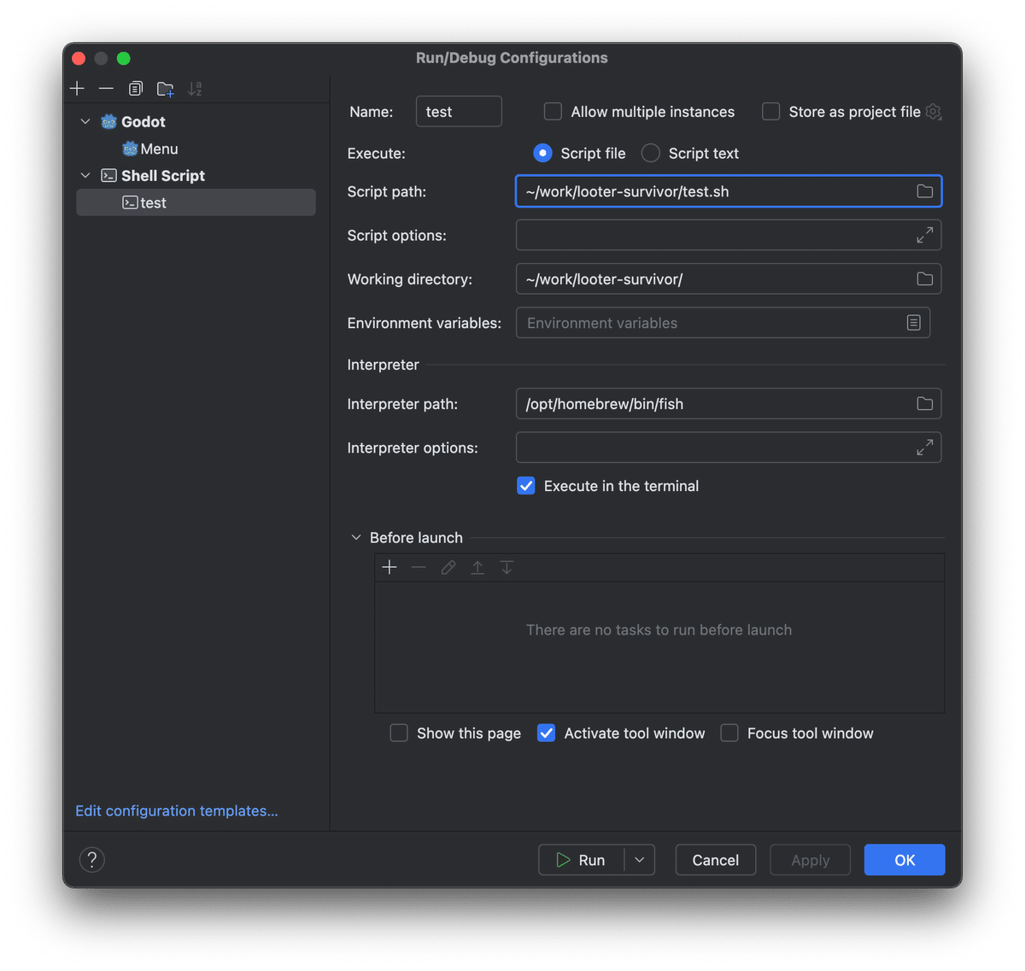
Task: Select the Script text radio option
Action: [651, 154]
